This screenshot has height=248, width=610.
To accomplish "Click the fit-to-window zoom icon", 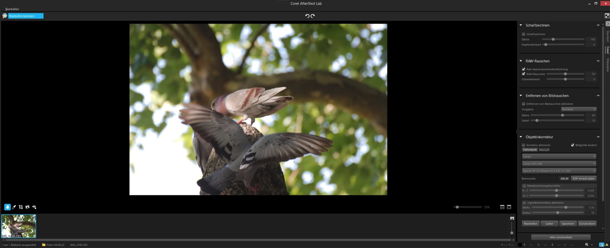I will 509,207.
